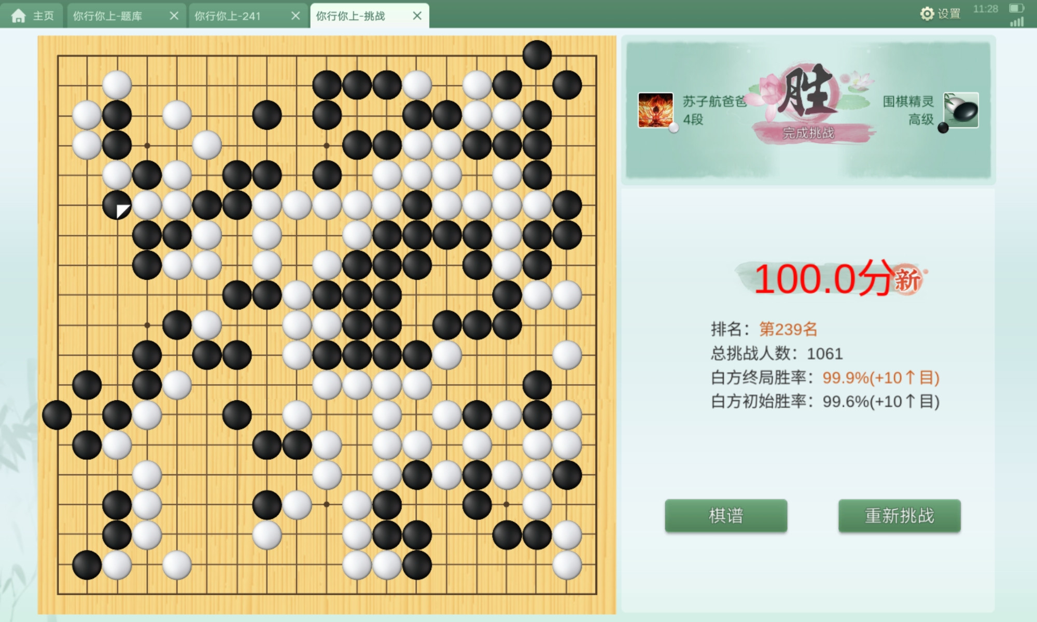Click the 重新挑战 retry button
The image size is (1037, 622).
coord(900,516)
